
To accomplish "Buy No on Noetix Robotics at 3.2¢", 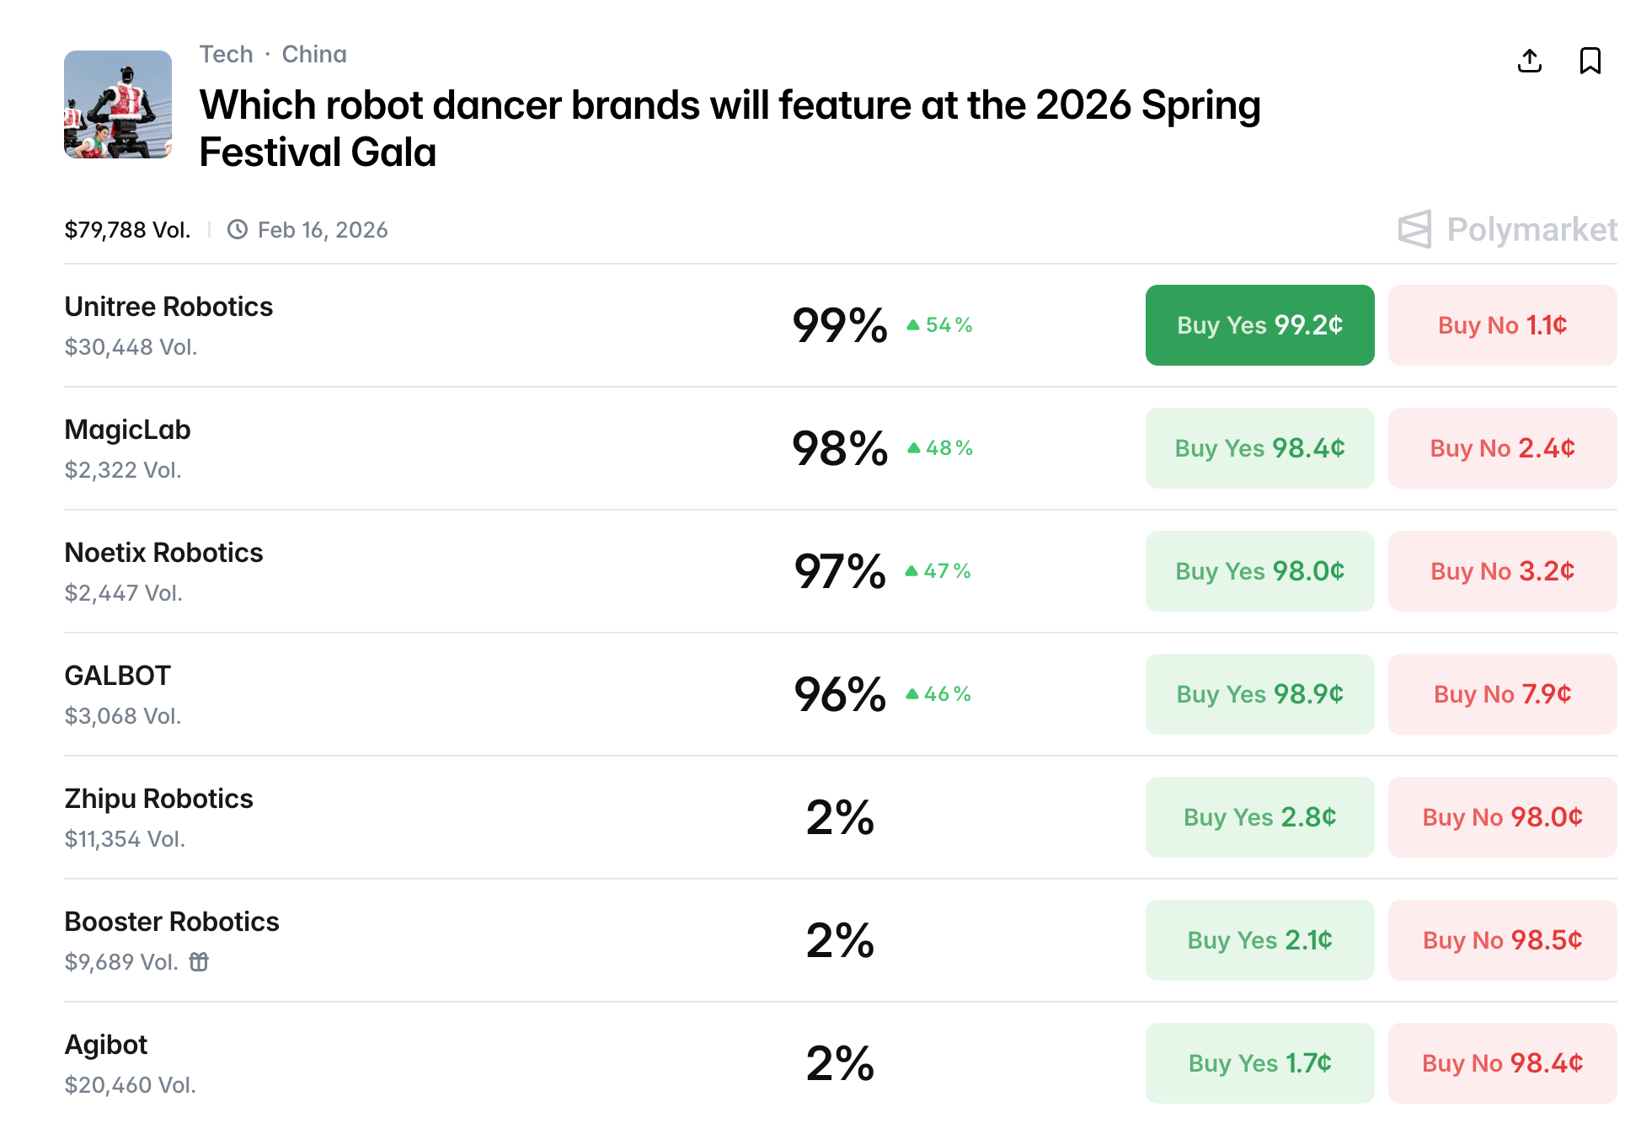I will [1502, 571].
